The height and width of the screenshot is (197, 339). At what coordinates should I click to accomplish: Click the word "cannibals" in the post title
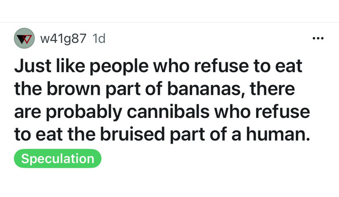coord(168,111)
